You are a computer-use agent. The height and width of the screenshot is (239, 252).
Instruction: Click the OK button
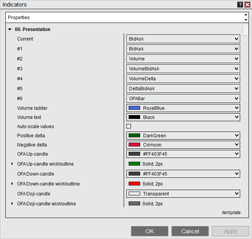[x=149, y=231]
